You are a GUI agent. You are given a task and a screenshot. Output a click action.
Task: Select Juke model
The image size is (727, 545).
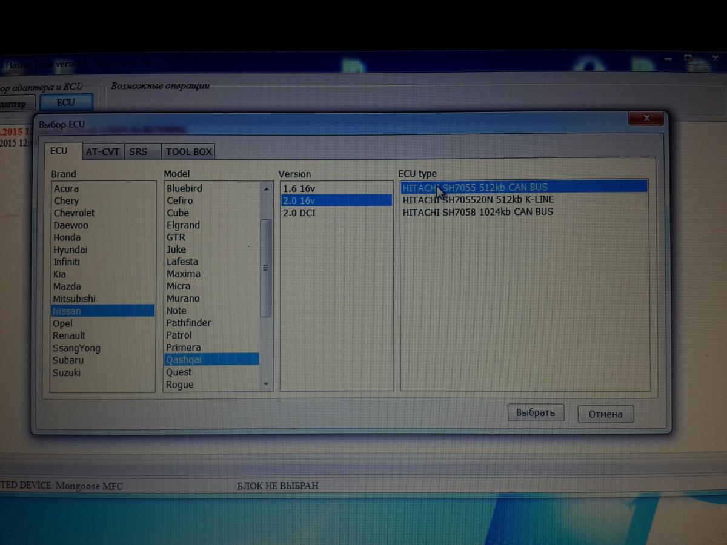click(x=212, y=249)
